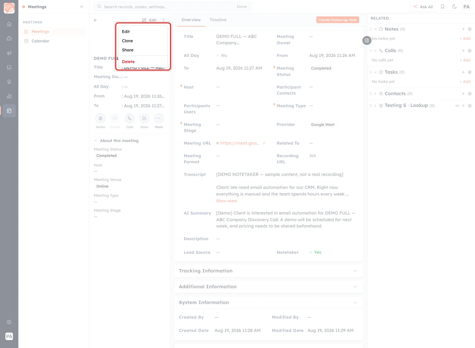The height and width of the screenshot is (348, 475).
Task: Expand the Contacts related section
Action: click(x=375, y=94)
